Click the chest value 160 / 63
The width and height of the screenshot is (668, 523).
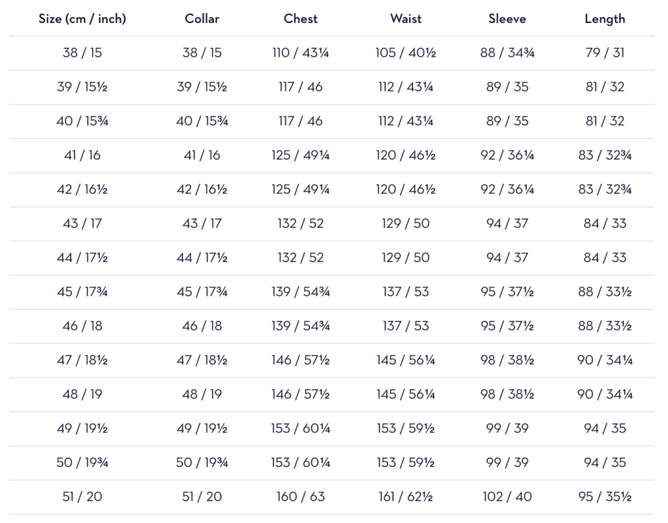click(301, 497)
